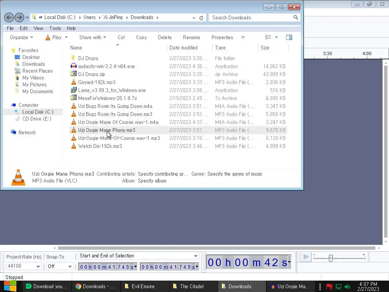Click the Delete toolbar button
Image resolution: width=389 pixels, height=292 pixels.
point(165,37)
